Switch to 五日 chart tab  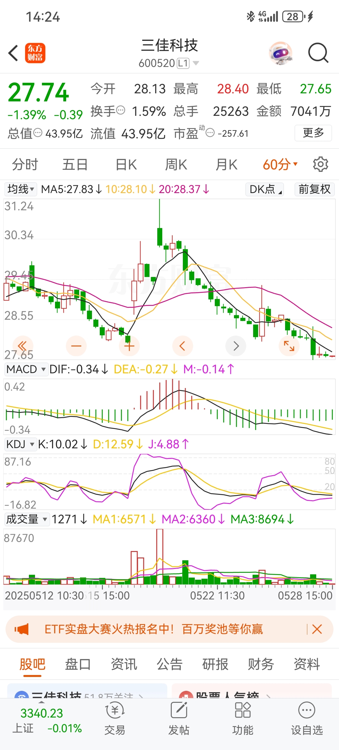(75, 164)
